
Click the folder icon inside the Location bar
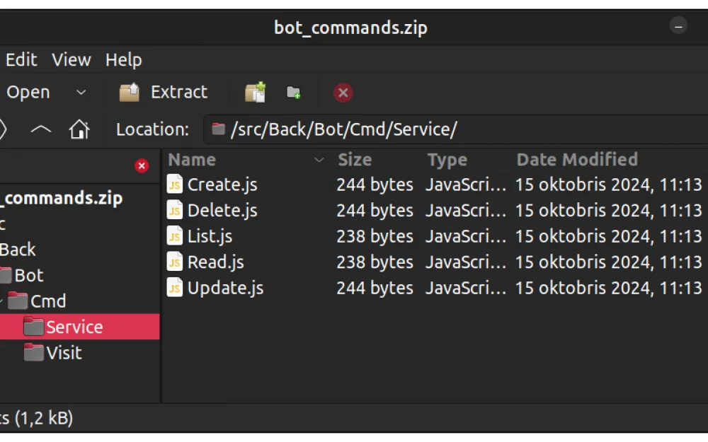[x=218, y=129]
